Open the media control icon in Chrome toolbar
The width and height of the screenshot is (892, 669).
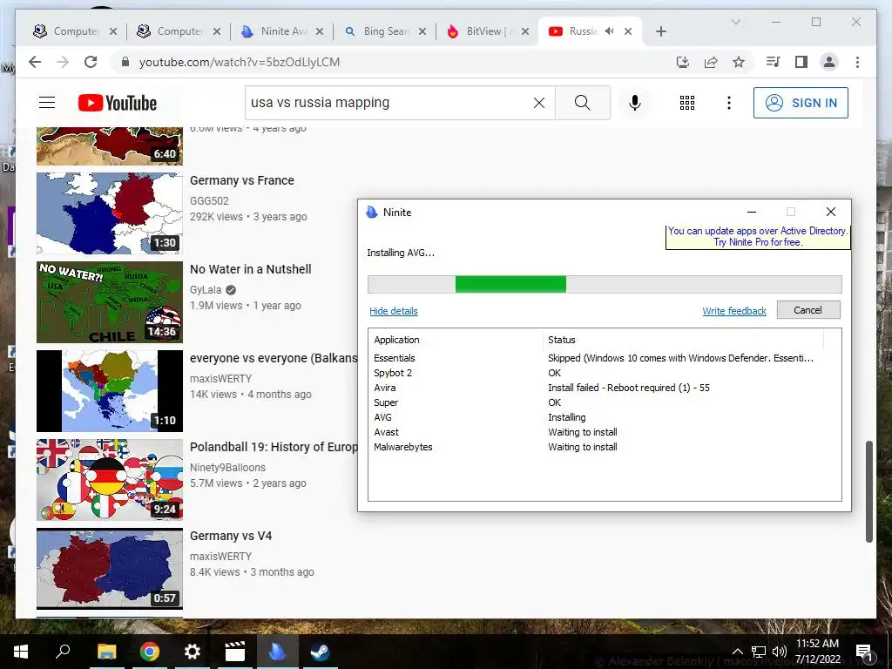tap(773, 62)
